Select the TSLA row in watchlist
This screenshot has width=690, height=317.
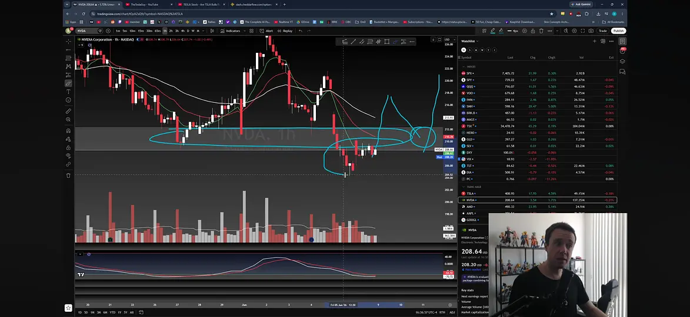(537, 193)
